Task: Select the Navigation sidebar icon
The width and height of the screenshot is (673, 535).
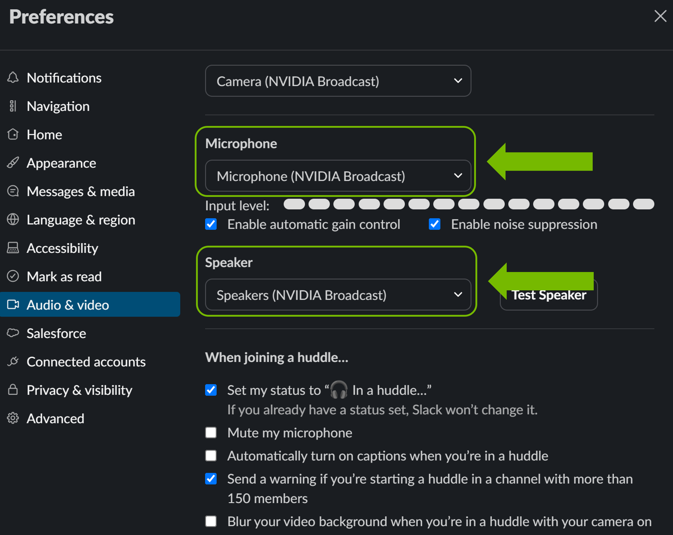Action: 13,106
